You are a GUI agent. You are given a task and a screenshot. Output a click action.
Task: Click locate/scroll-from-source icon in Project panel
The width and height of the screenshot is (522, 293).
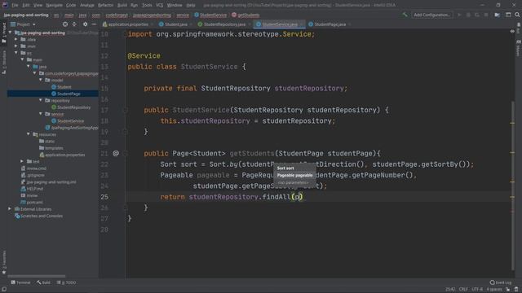(65, 24)
